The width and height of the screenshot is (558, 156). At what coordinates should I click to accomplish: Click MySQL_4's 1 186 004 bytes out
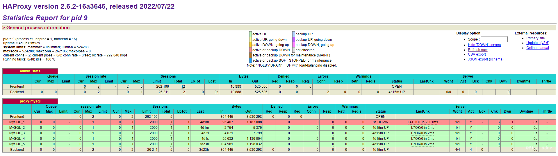254,139
